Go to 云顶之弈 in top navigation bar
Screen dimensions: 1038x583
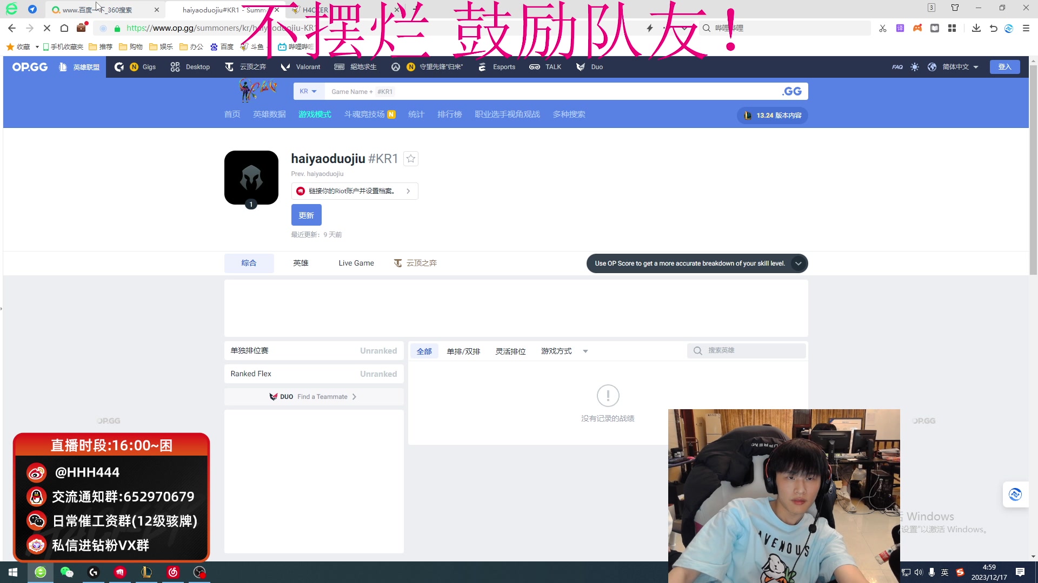245,67
